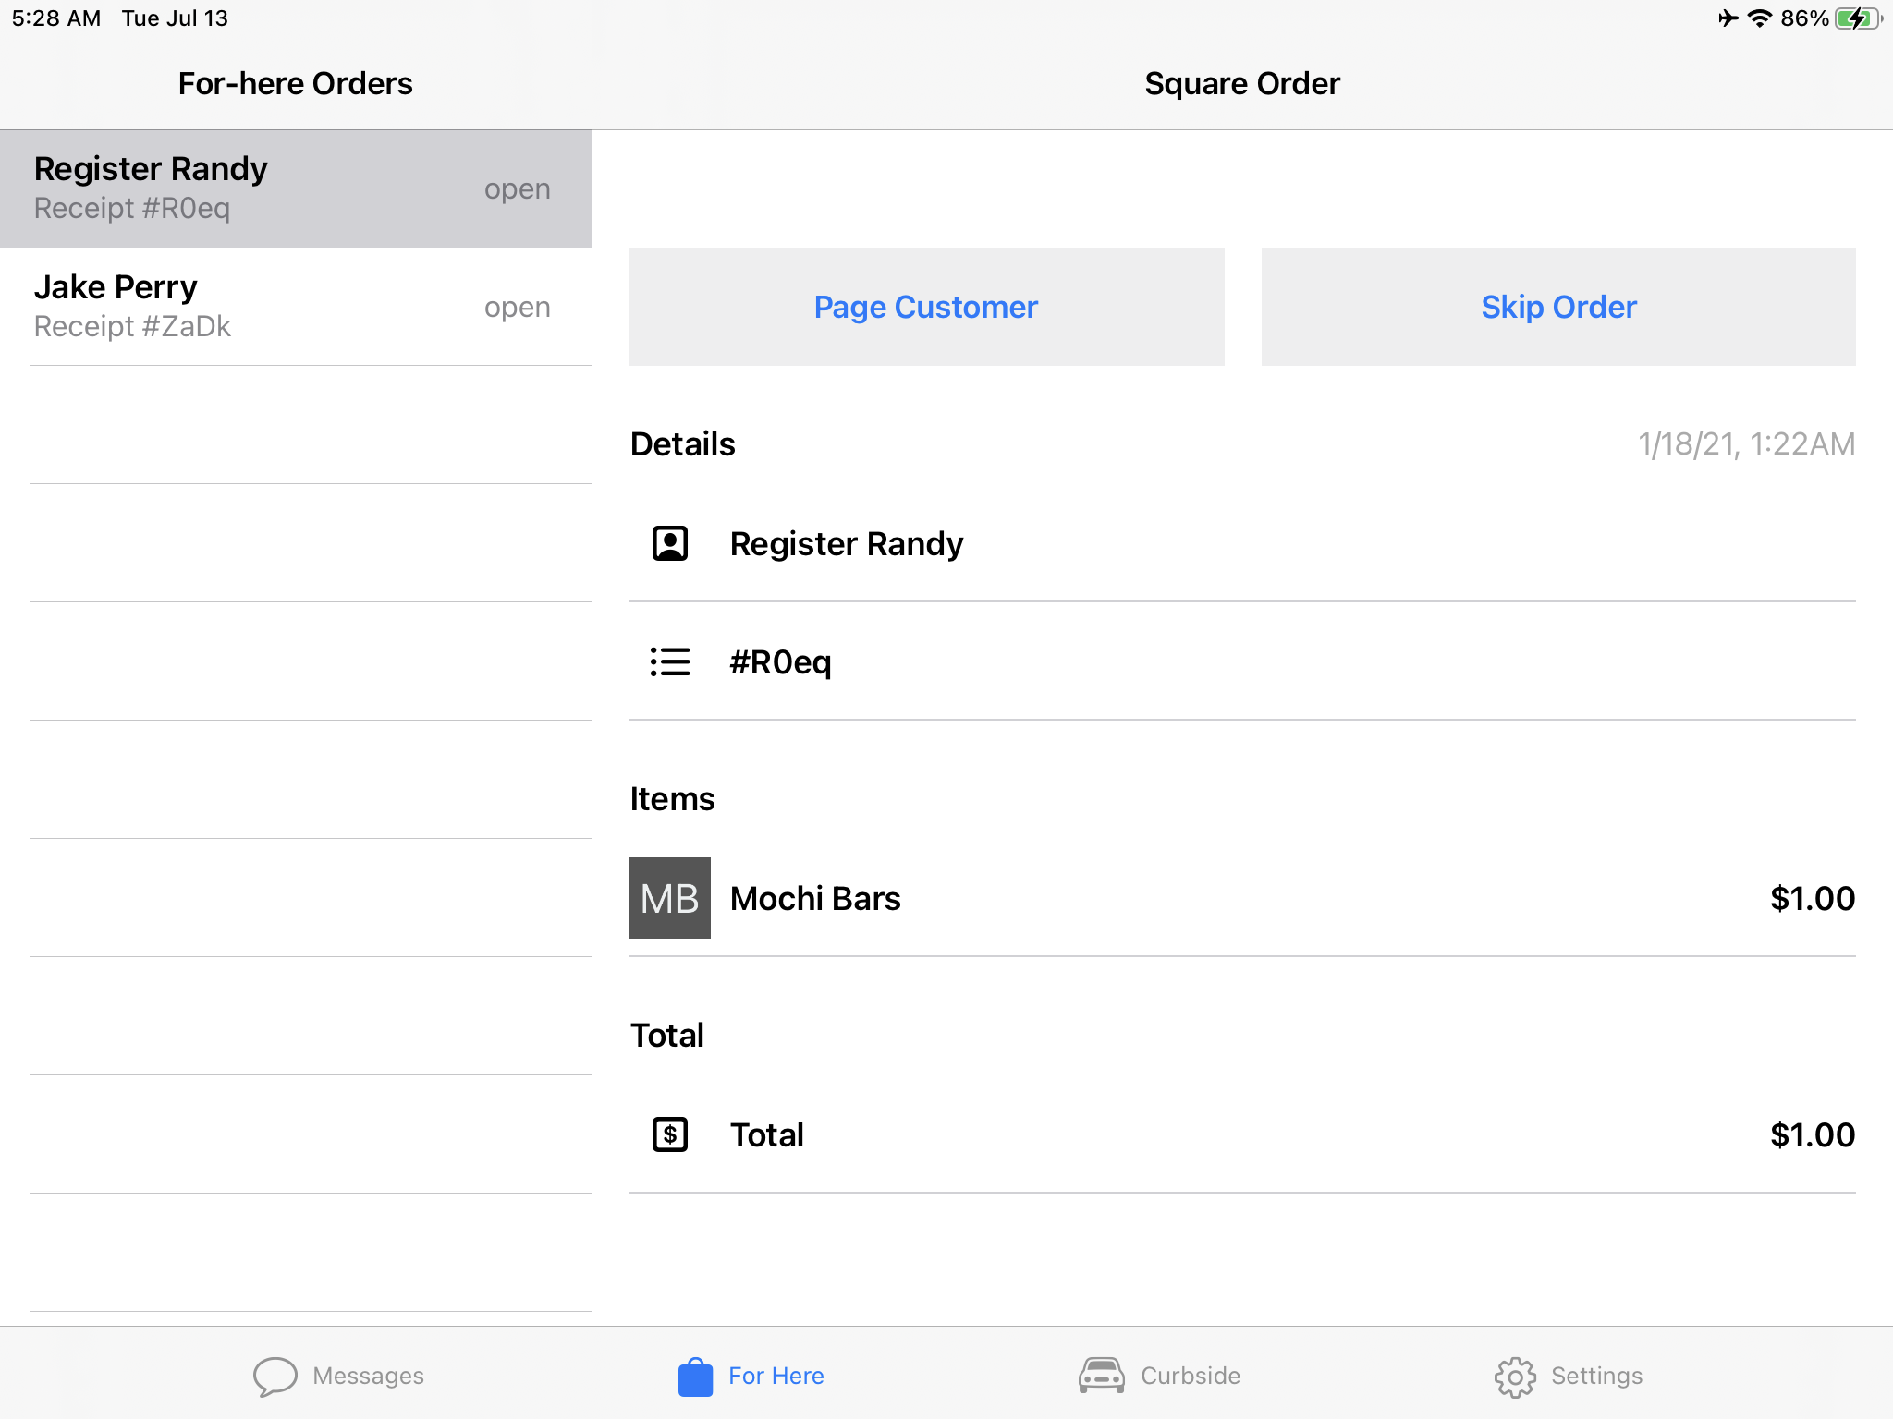Tap the customer contact icon beside Register Randy
Screen dimensions: 1893x1419
[670, 543]
